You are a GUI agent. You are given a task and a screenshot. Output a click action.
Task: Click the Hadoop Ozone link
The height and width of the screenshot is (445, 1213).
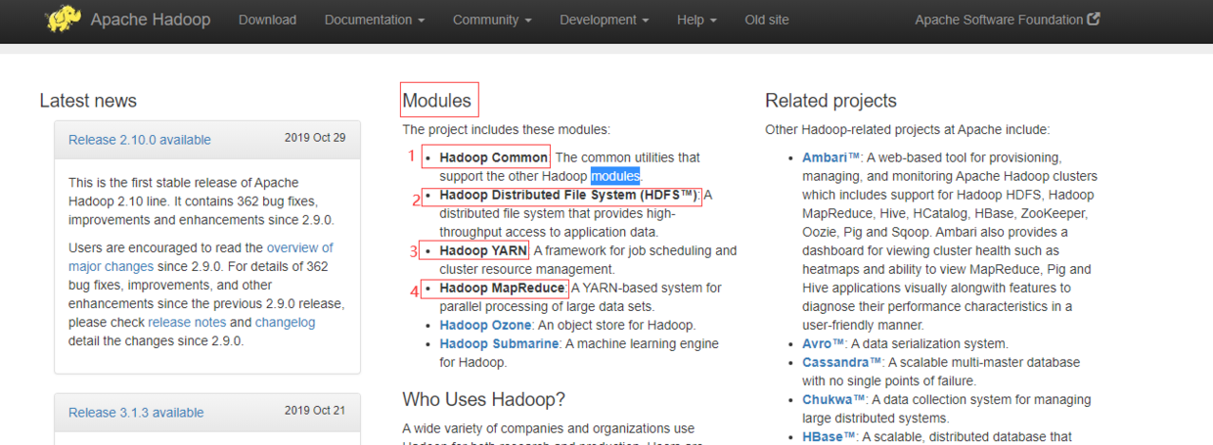pyautogui.click(x=485, y=325)
